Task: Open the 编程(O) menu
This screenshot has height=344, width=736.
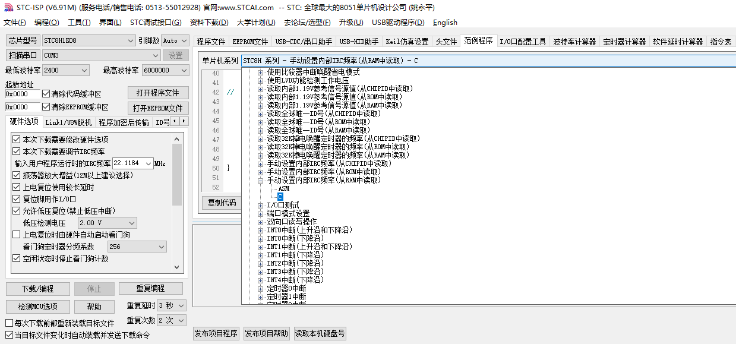Action: tap(47, 23)
